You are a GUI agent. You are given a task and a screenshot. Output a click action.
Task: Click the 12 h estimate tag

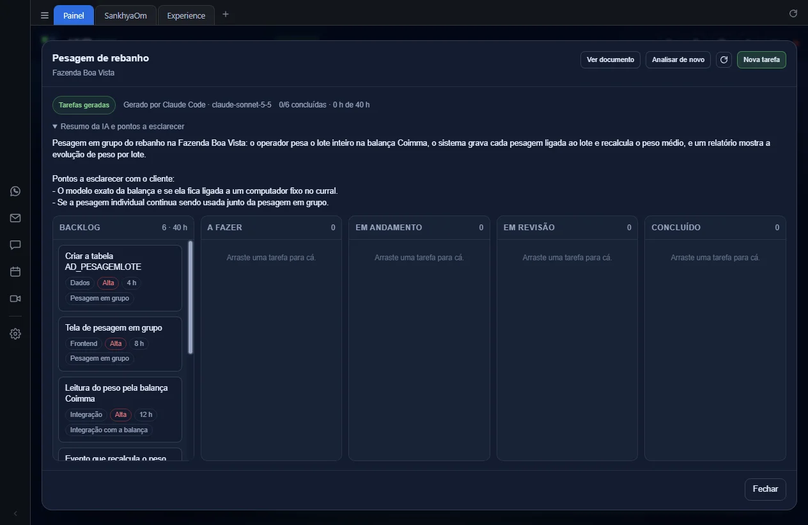146,414
